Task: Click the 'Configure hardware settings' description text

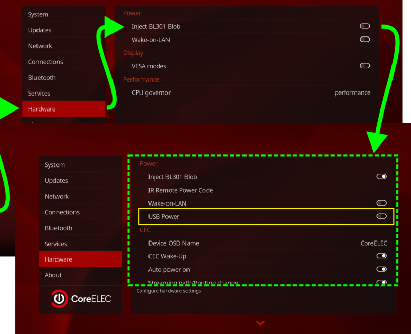Action: tap(169, 291)
